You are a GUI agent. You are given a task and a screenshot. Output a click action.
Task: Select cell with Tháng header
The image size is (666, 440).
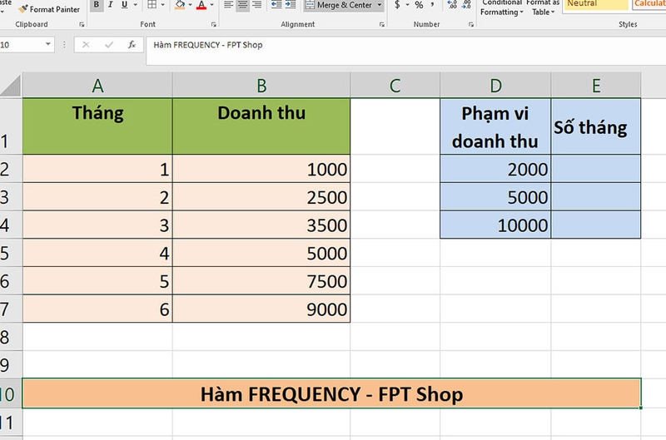(97, 126)
